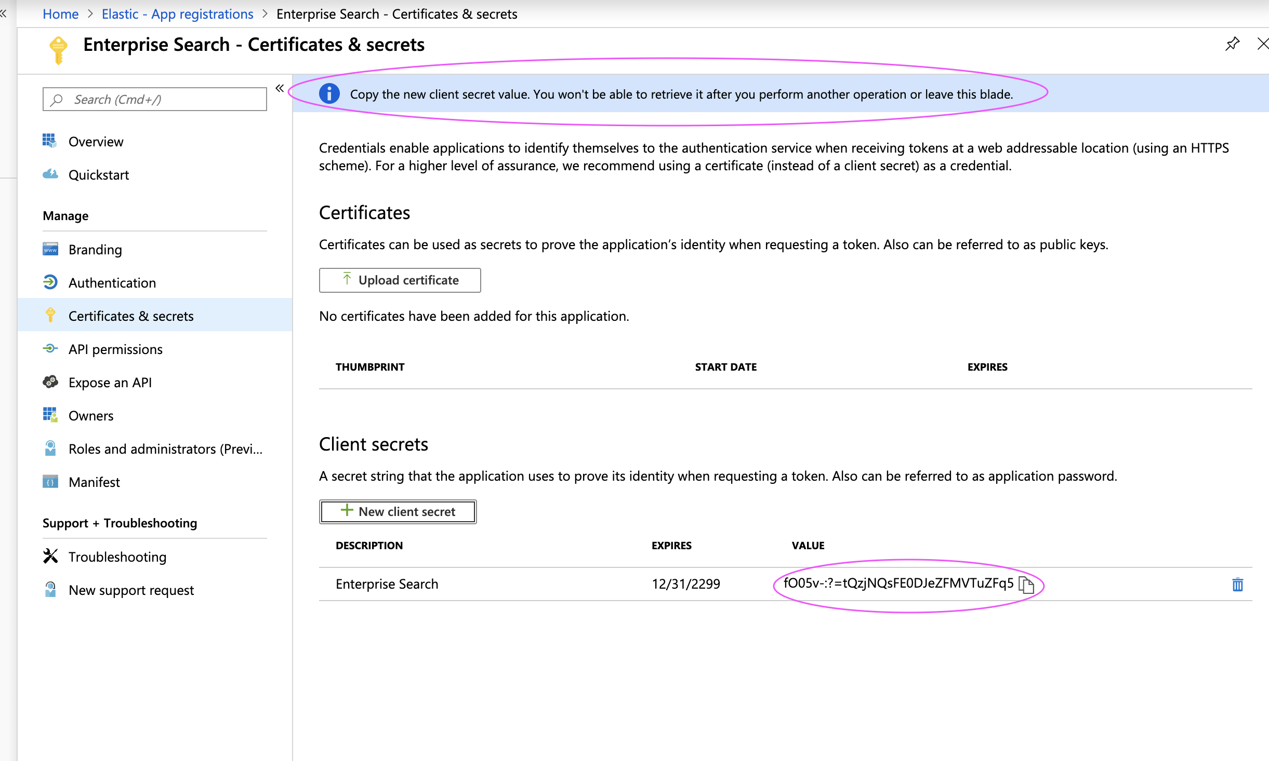Open the Branding menu item
The width and height of the screenshot is (1269, 761).
95,250
